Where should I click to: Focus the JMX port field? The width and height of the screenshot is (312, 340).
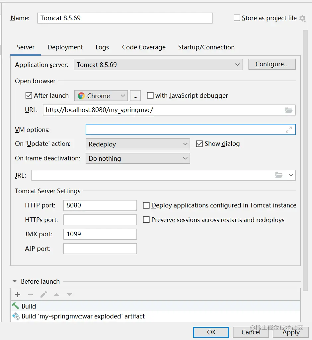click(100, 234)
